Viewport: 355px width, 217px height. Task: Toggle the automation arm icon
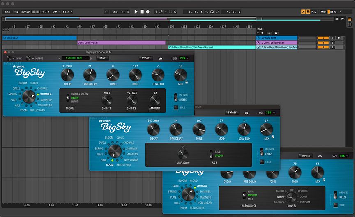click(161, 12)
